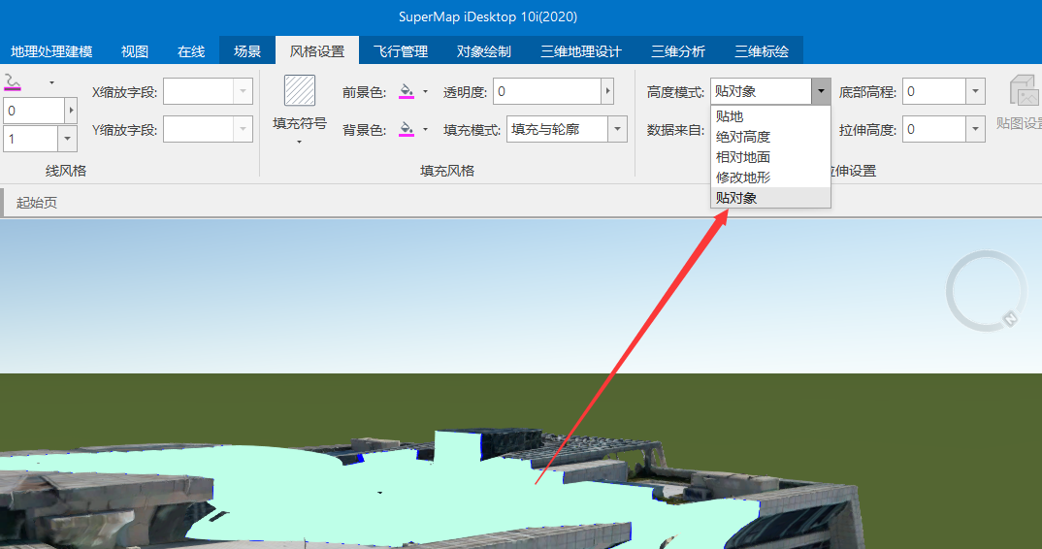Open the 三维分析 tab

point(678,51)
